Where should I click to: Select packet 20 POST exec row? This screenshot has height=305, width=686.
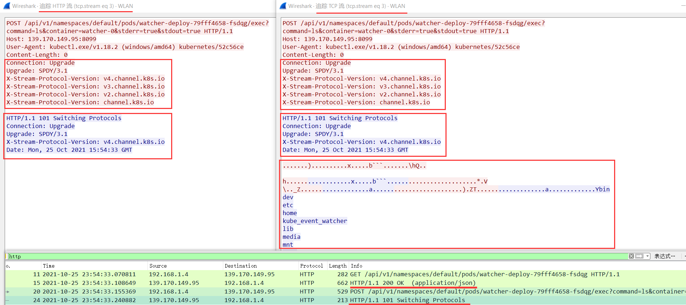tap(345, 291)
